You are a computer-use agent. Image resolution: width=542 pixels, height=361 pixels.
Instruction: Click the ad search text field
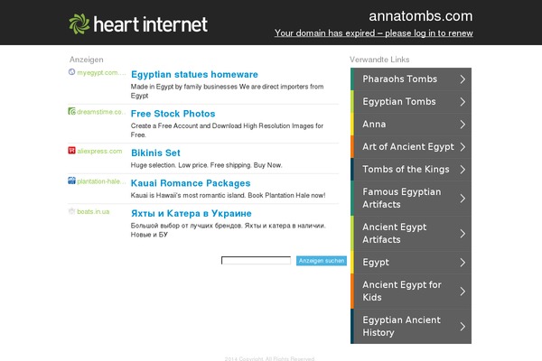pos(256,261)
